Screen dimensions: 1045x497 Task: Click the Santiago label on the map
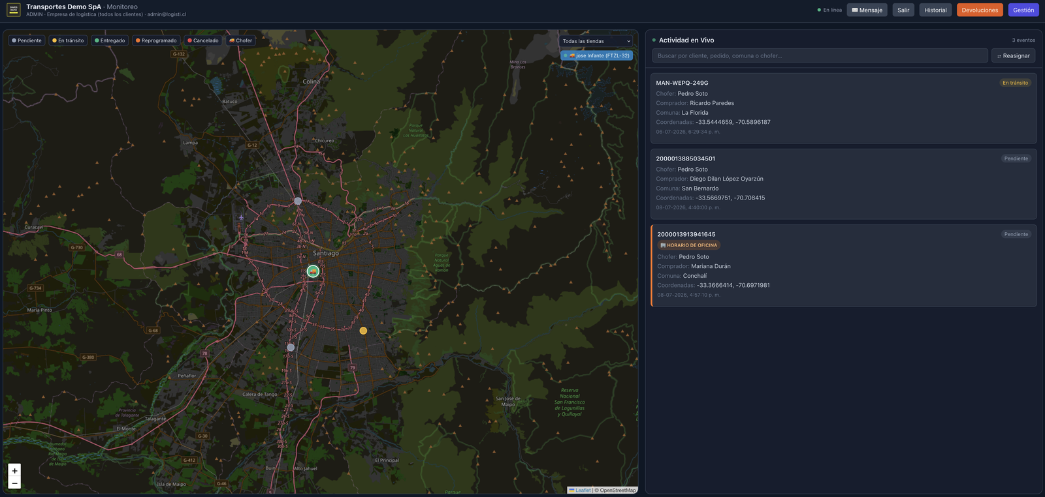coord(326,253)
